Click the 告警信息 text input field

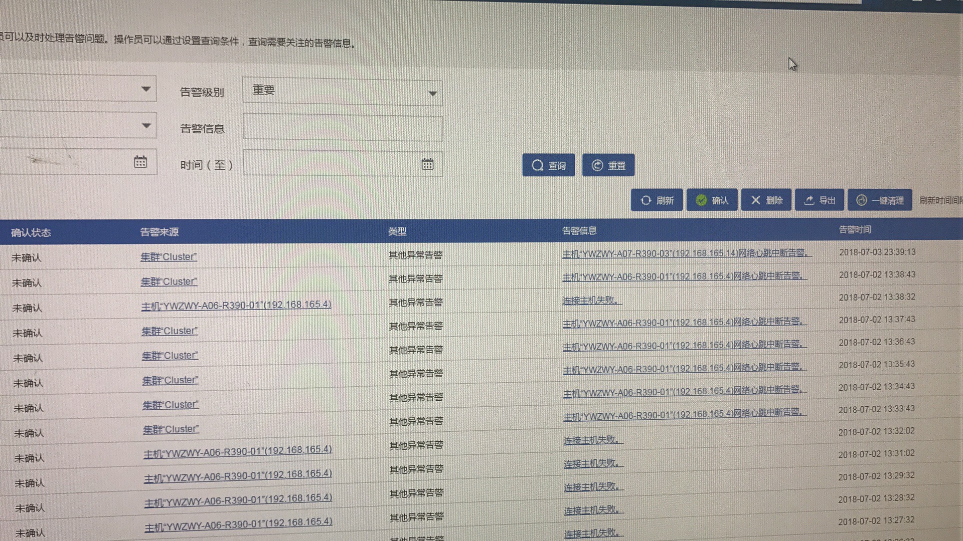(342, 128)
